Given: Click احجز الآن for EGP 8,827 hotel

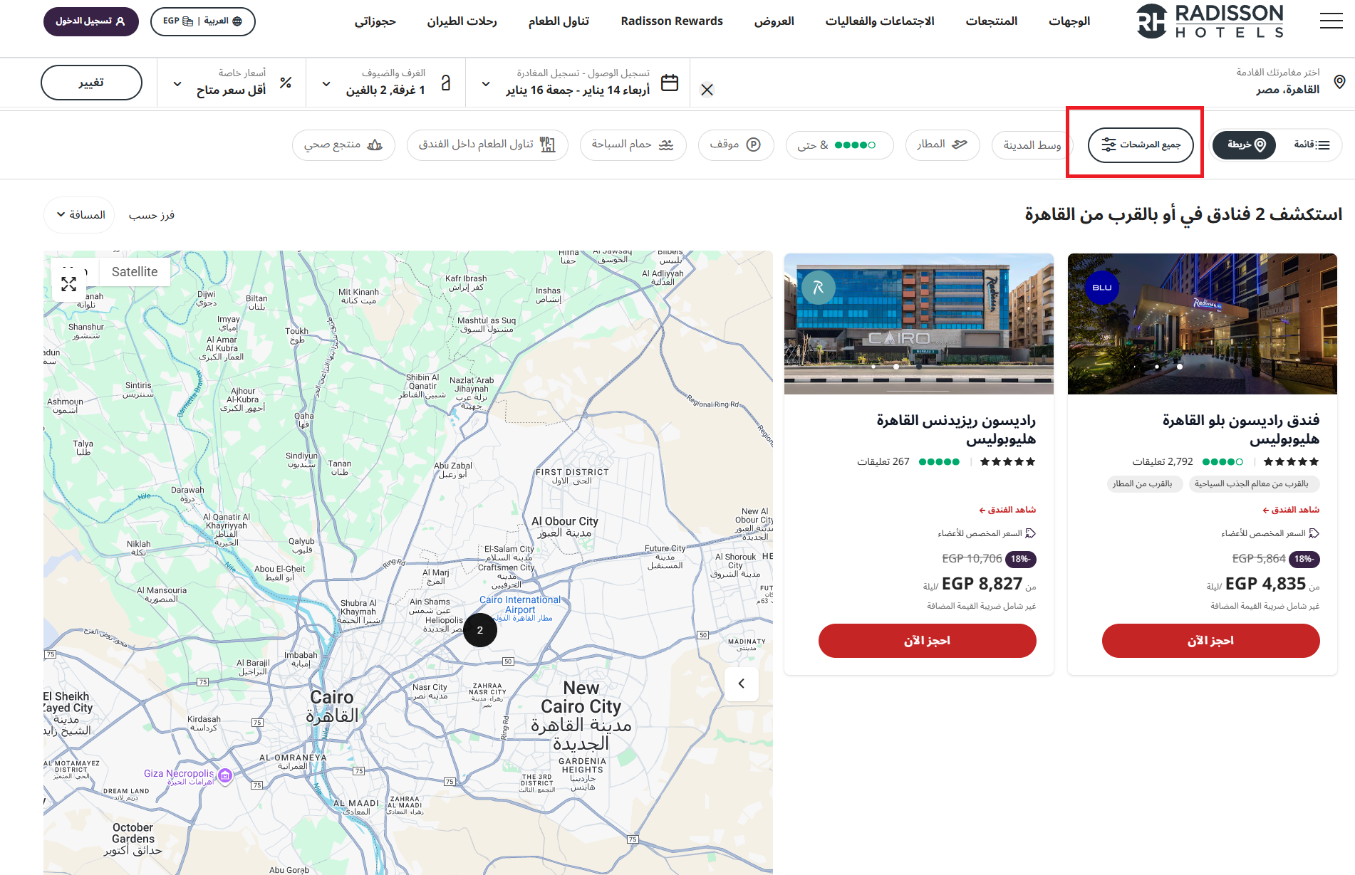Looking at the screenshot, I should (928, 641).
